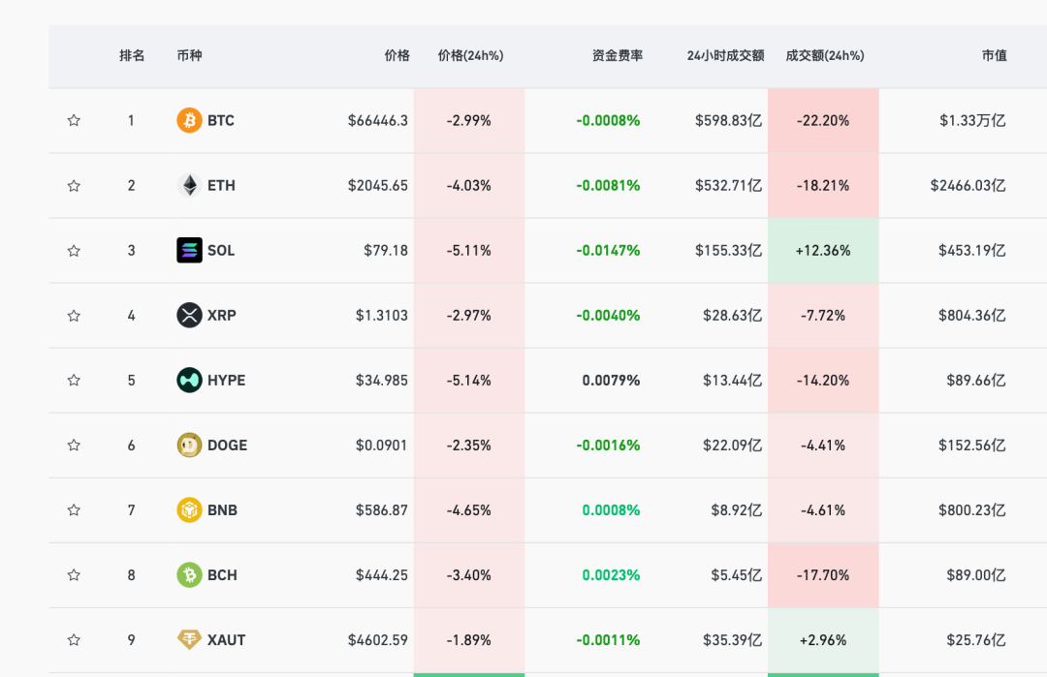Click the XAUT gold token icon
Viewport: 1047px width, 677px height.
(x=189, y=640)
